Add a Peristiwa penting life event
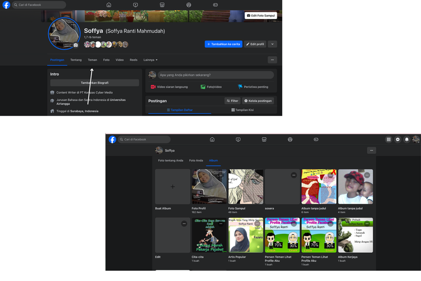The height and width of the screenshot is (281, 421). point(253,87)
